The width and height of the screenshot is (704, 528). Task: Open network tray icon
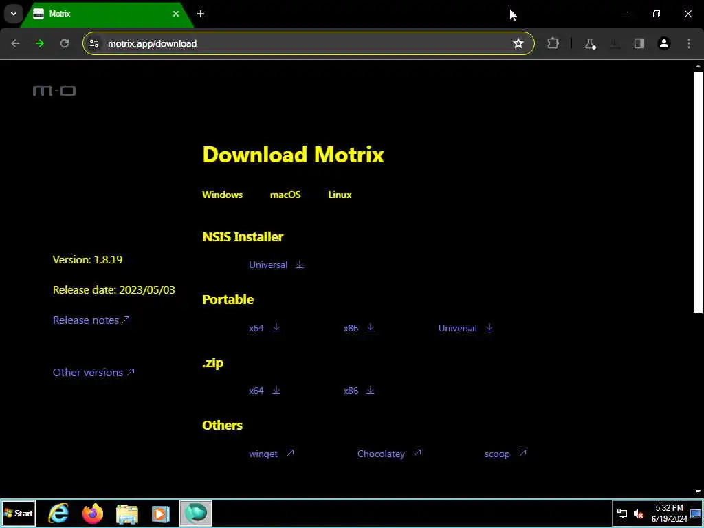[x=622, y=514]
